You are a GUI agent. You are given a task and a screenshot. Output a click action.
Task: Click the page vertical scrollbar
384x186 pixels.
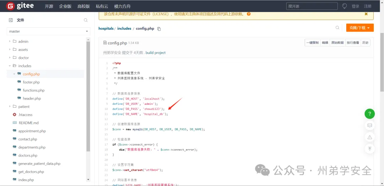click(382, 62)
